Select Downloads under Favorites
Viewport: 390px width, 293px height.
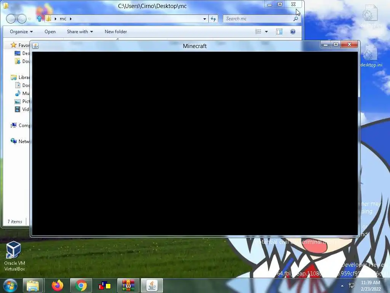(22, 61)
